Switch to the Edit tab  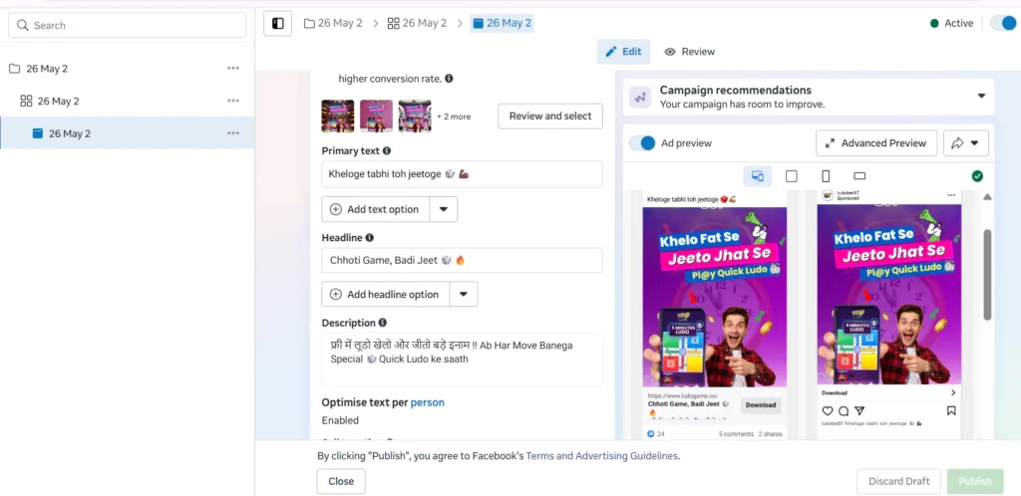(623, 52)
